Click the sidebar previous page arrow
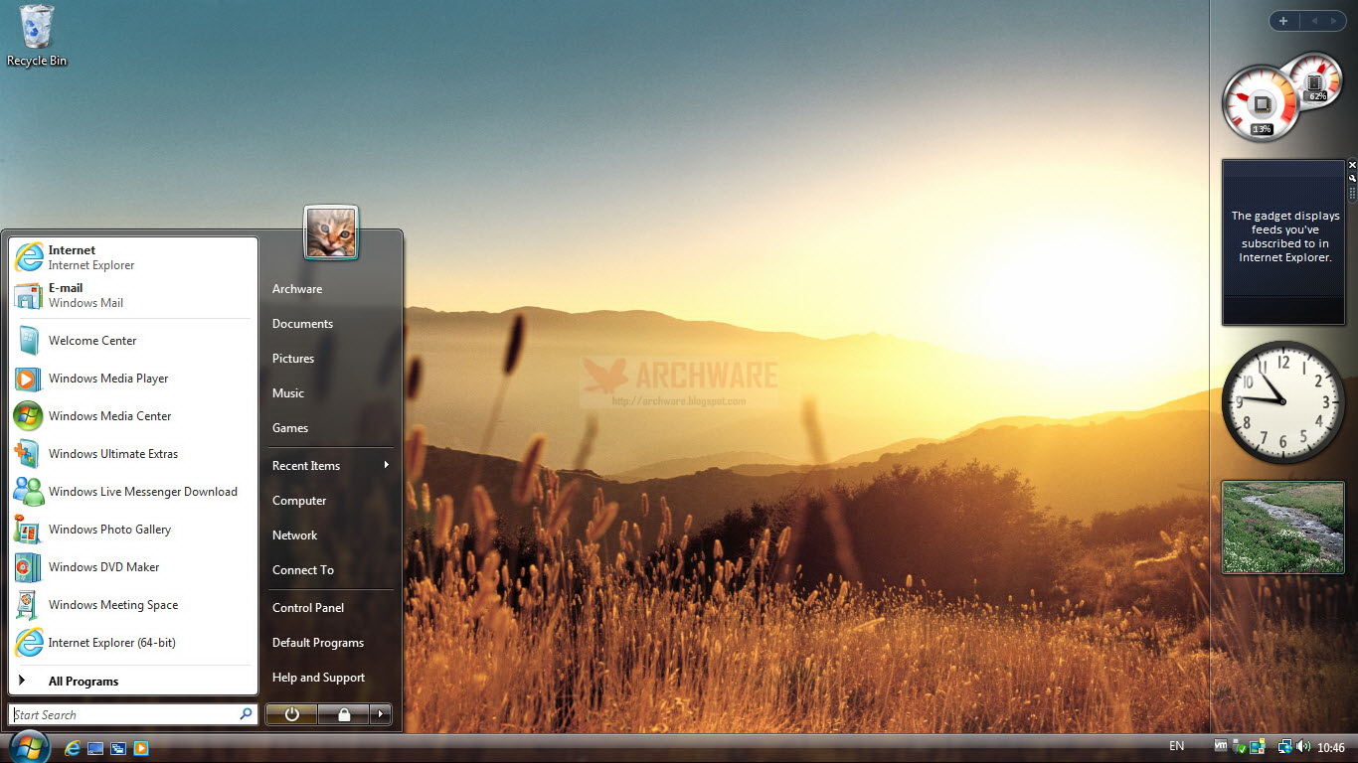The width and height of the screenshot is (1358, 763). (x=1314, y=21)
